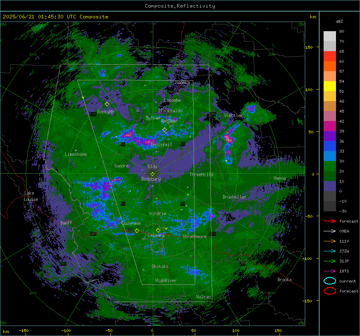Click the red 'forecast' ellipse icon

[x=330, y=291]
